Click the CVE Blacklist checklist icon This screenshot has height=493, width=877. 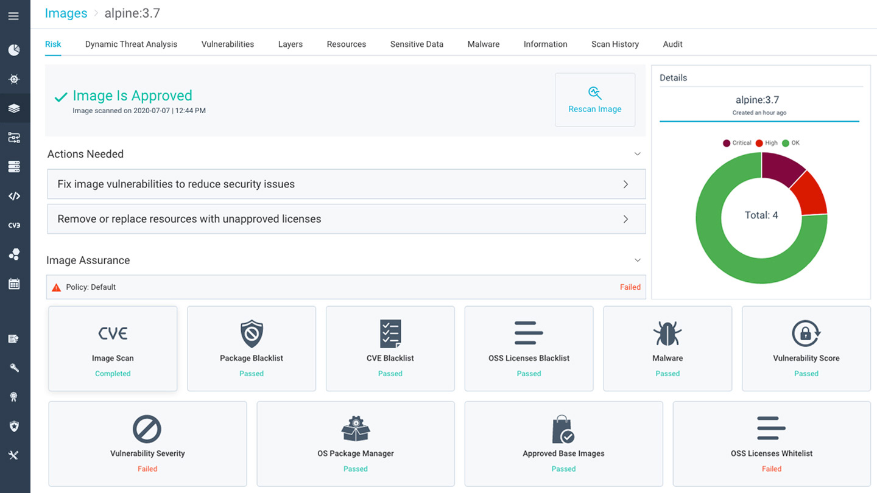pos(390,334)
